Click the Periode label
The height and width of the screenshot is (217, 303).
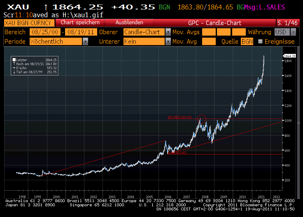(x=15, y=41)
